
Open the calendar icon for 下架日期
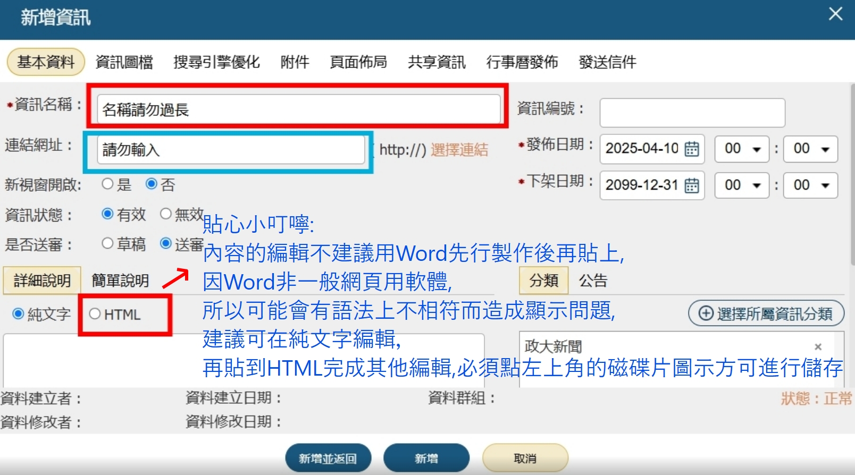[691, 185]
